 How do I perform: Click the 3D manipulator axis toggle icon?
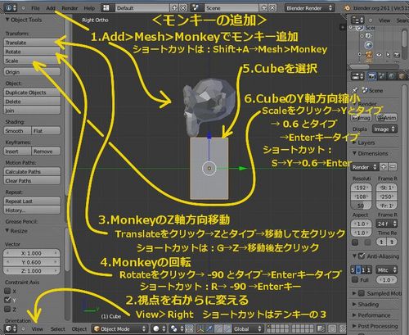[200, 328]
